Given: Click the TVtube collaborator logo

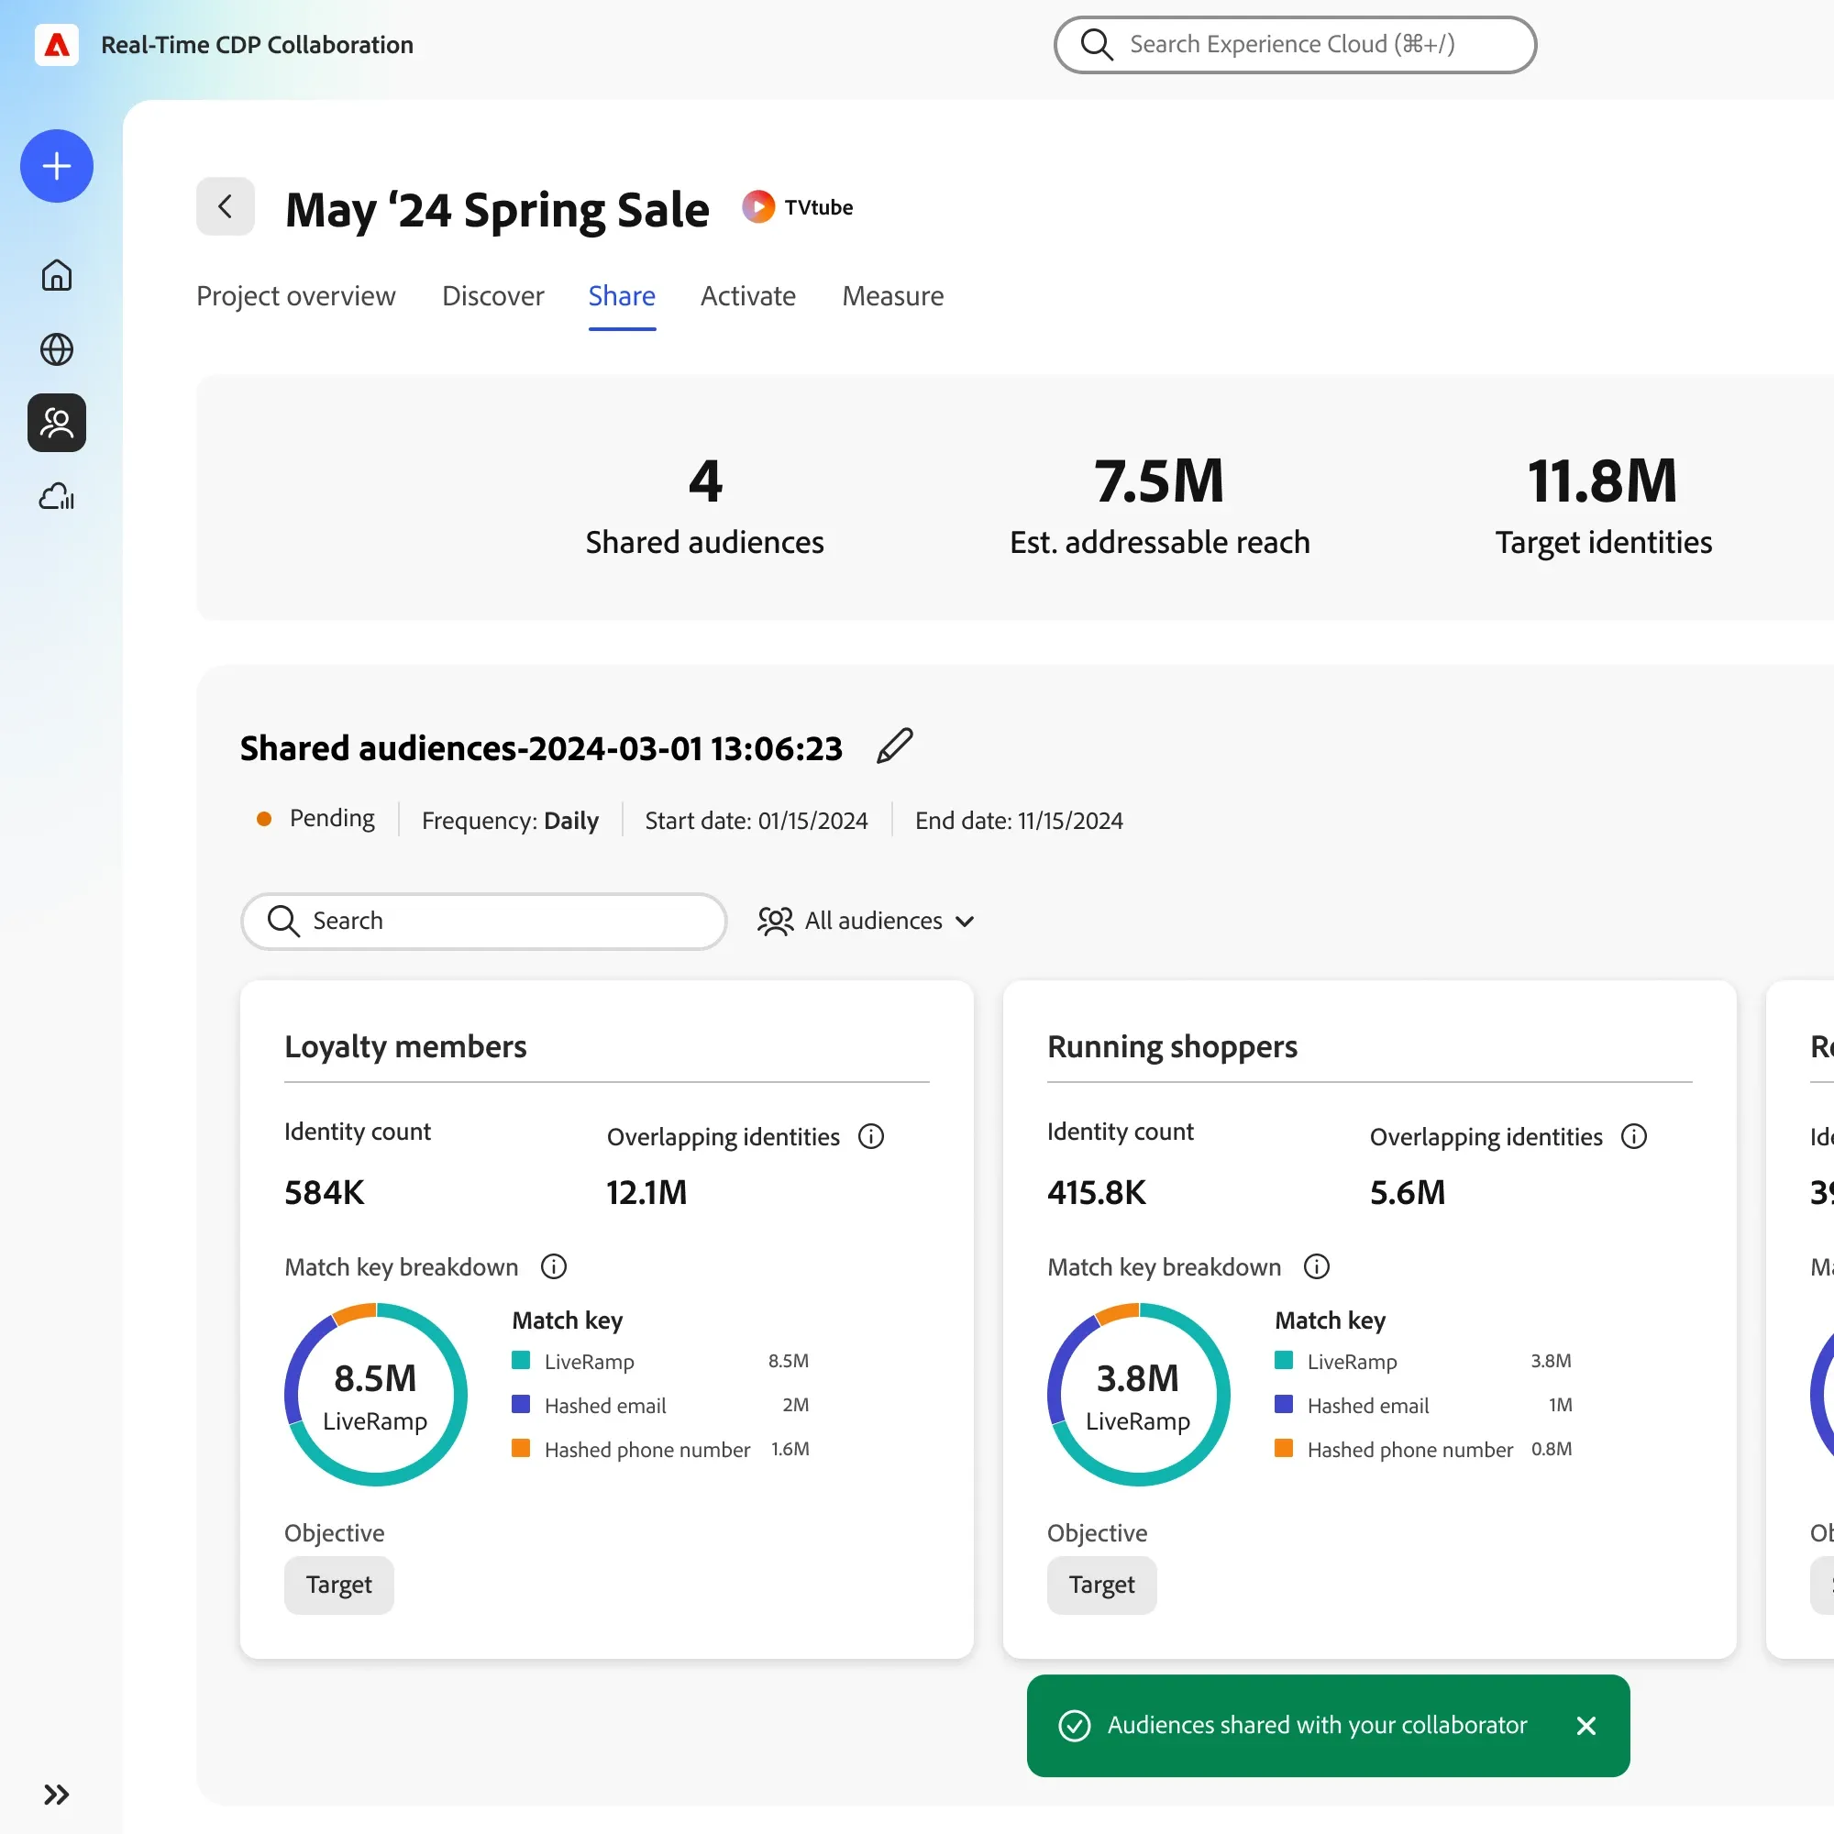Looking at the screenshot, I should [759, 206].
